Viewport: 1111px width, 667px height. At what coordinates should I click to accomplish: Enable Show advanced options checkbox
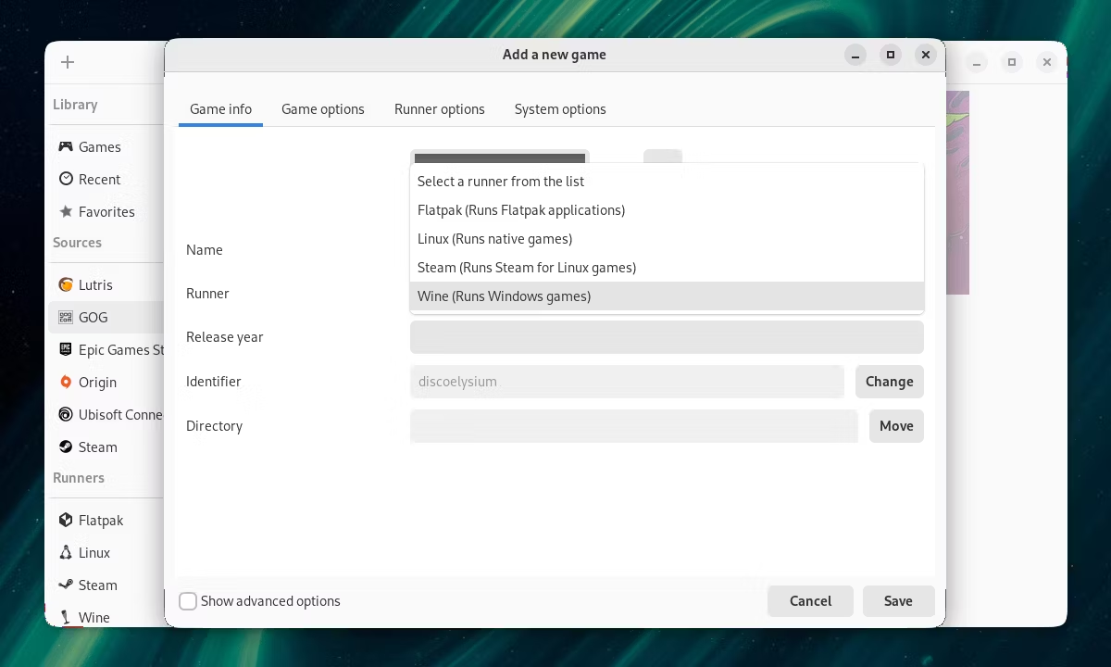[x=188, y=601]
